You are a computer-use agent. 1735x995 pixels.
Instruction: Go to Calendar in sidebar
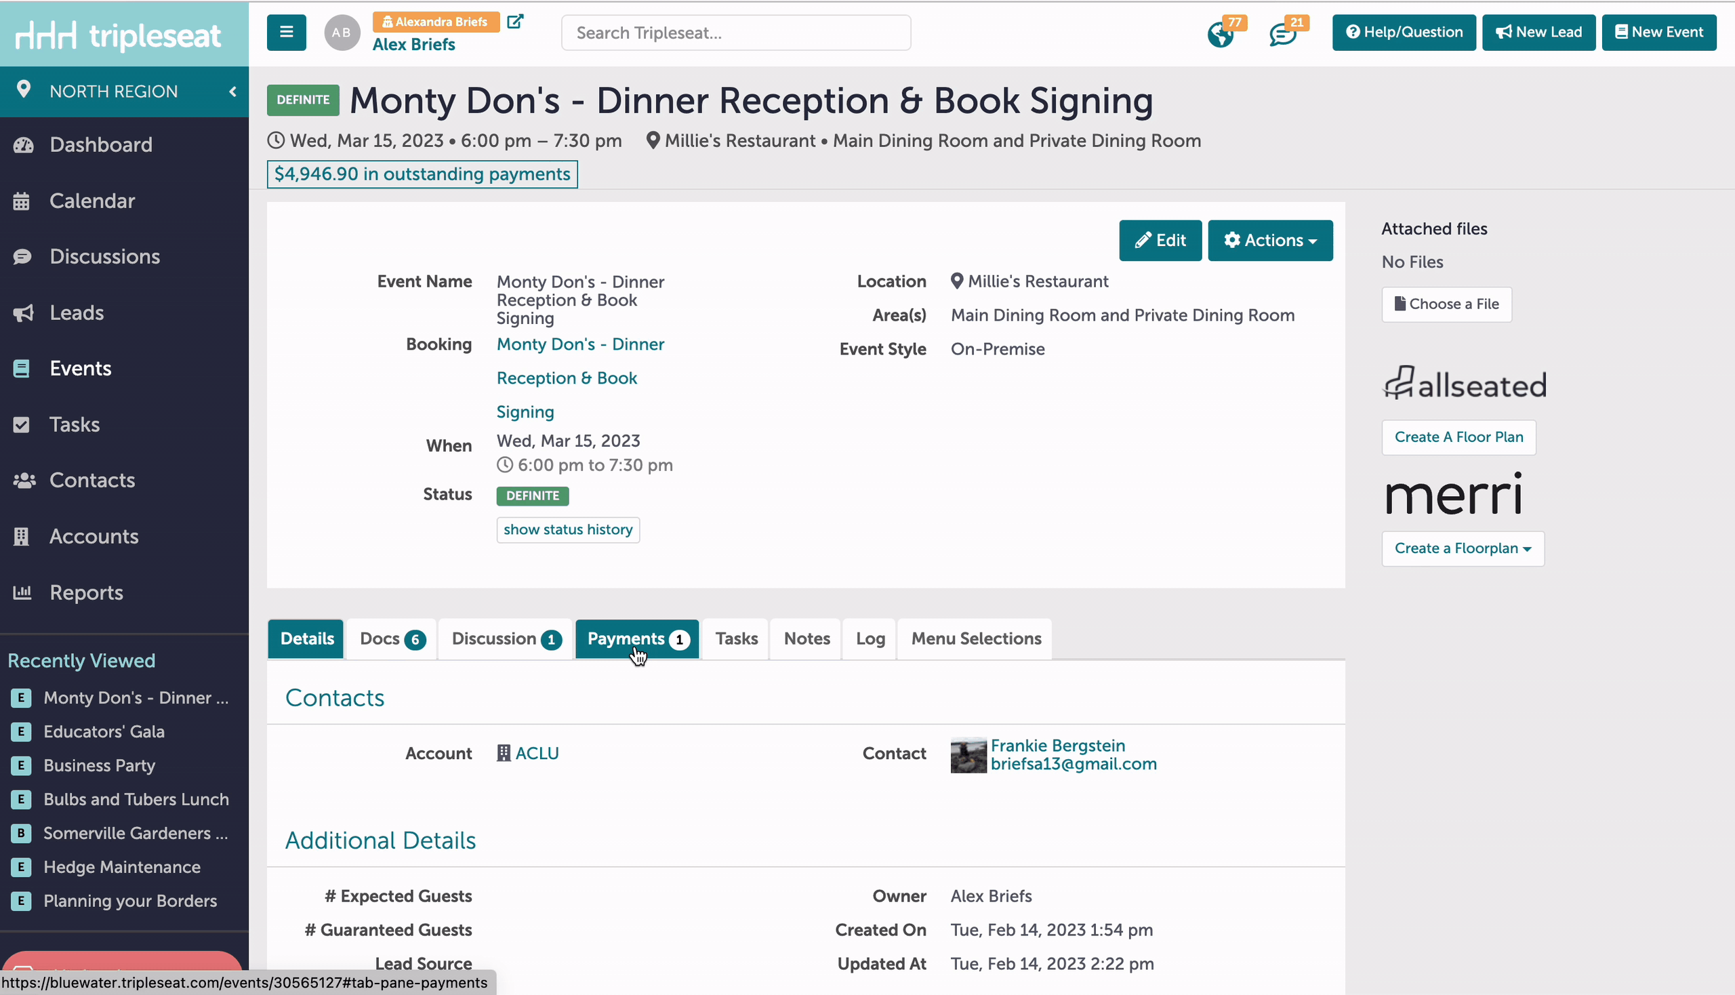[92, 200]
